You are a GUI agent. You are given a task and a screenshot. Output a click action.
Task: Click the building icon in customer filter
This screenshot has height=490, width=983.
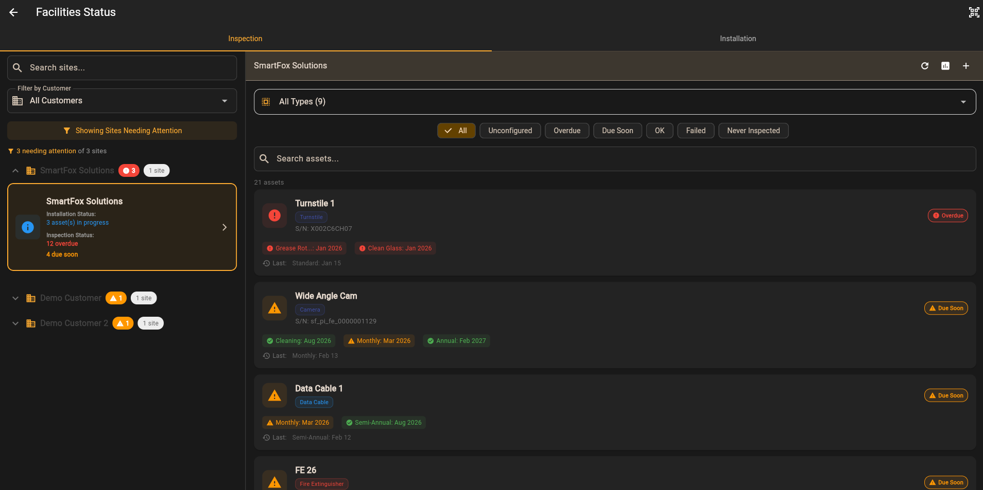[18, 101]
